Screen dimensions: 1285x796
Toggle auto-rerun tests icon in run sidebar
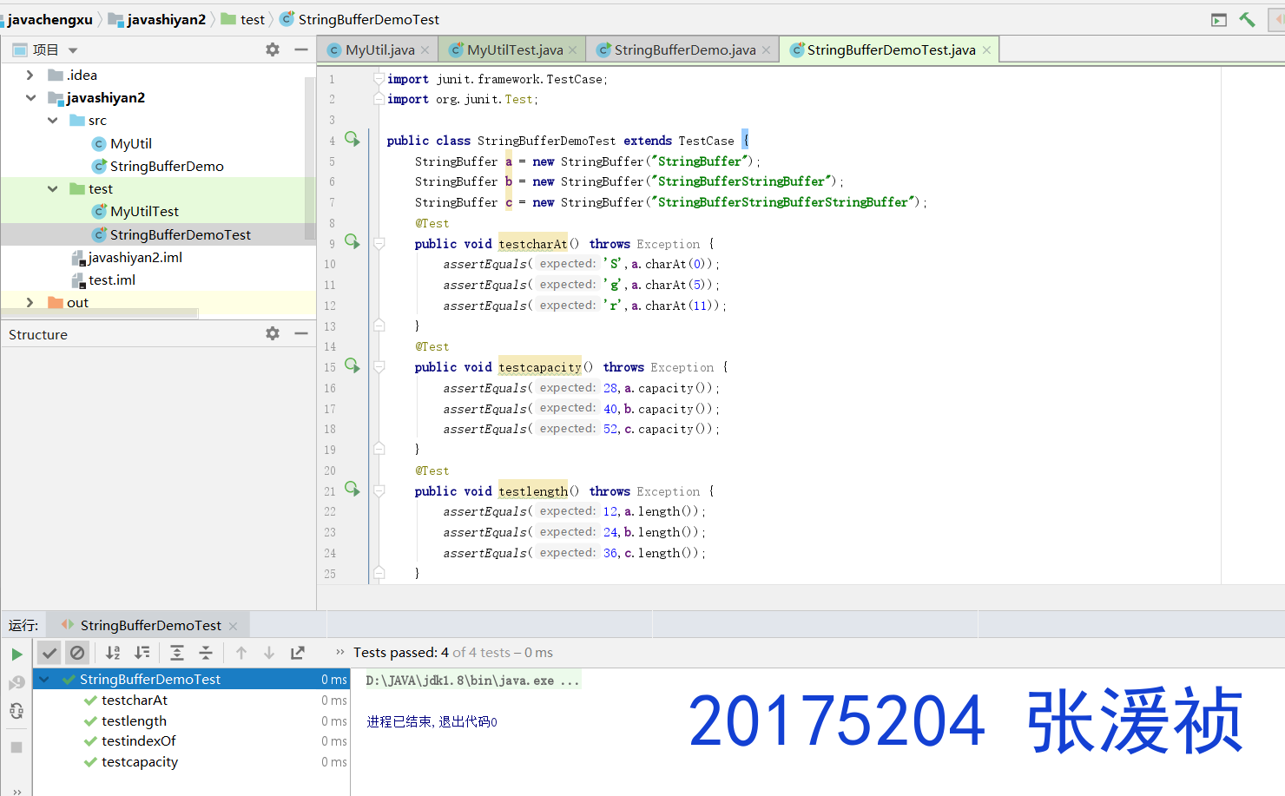tap(16, 712)
